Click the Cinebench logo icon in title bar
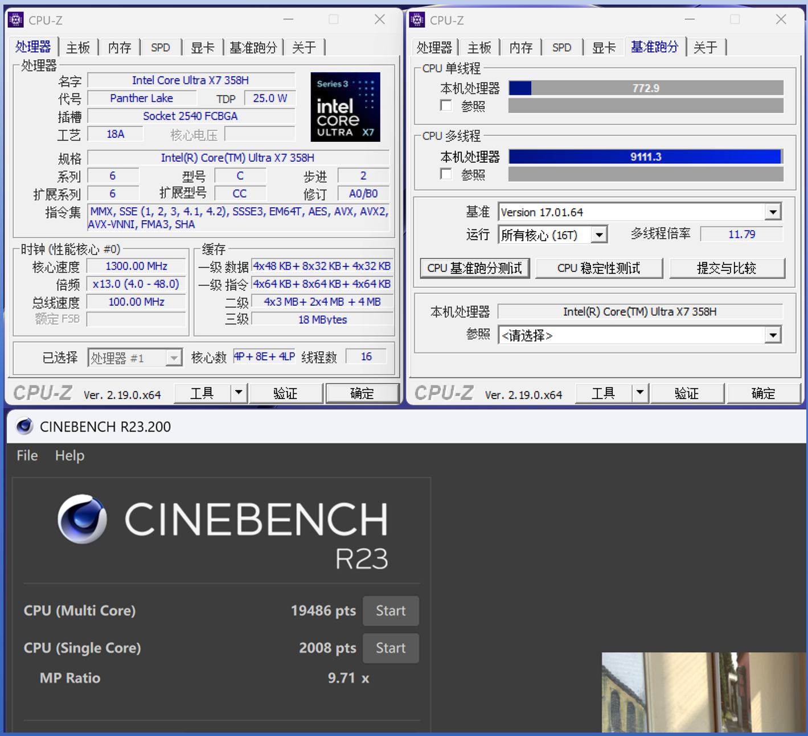The image size is (808, 736). 24,426
